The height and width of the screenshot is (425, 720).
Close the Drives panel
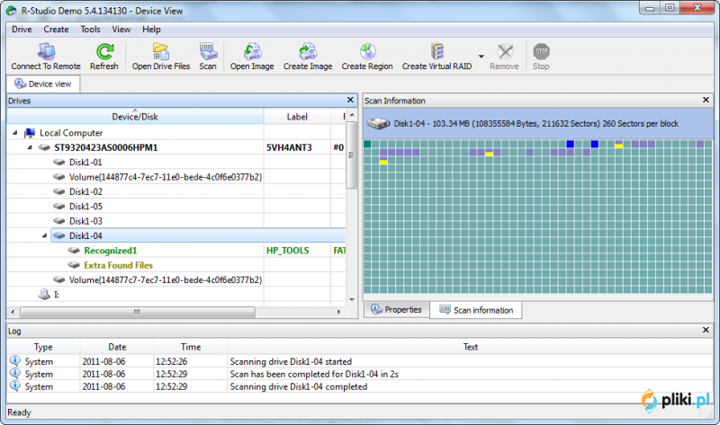[x=350, y=100]
